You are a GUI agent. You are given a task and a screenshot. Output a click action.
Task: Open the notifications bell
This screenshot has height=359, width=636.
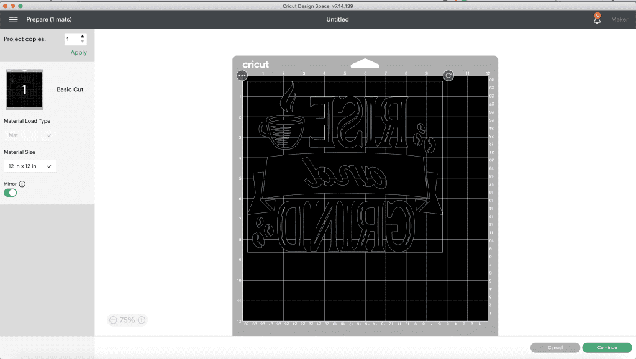[597, 19]
